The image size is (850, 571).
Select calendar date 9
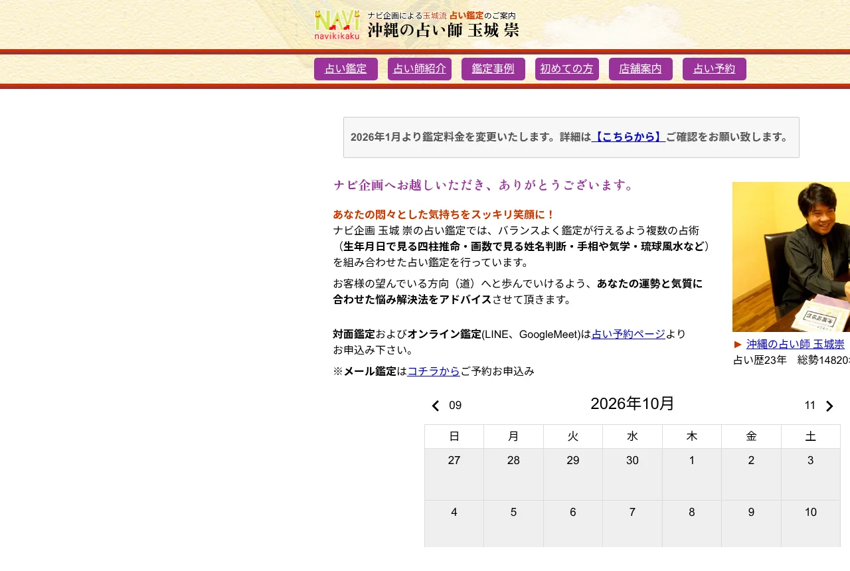coord(751,524)
